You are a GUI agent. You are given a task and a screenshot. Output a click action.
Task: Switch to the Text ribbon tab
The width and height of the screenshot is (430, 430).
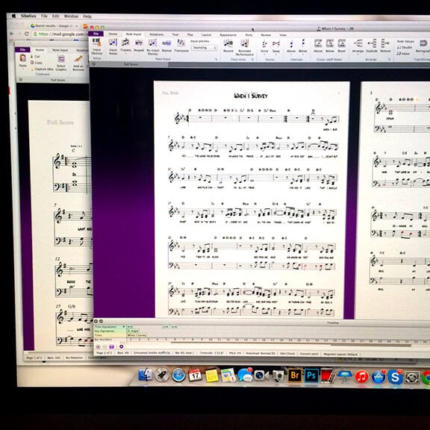click(x=175, y=34)
